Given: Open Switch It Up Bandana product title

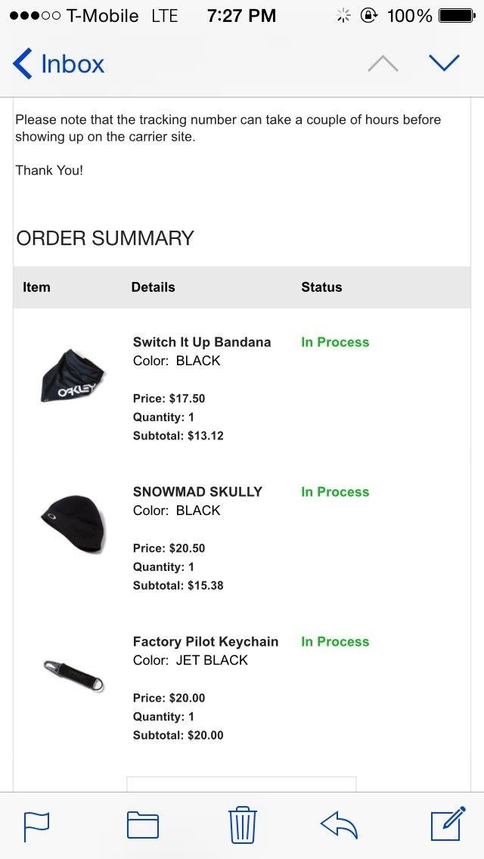Looking at the screenshot, I should click(x=202, y=342).
